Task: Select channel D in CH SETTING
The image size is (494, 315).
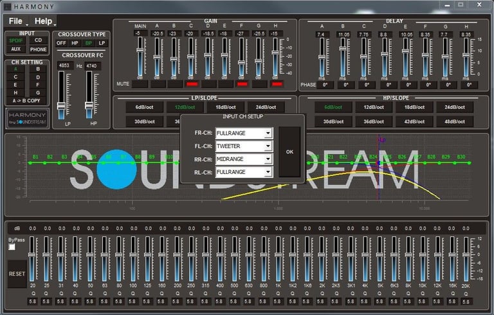Action: [38, 77]
